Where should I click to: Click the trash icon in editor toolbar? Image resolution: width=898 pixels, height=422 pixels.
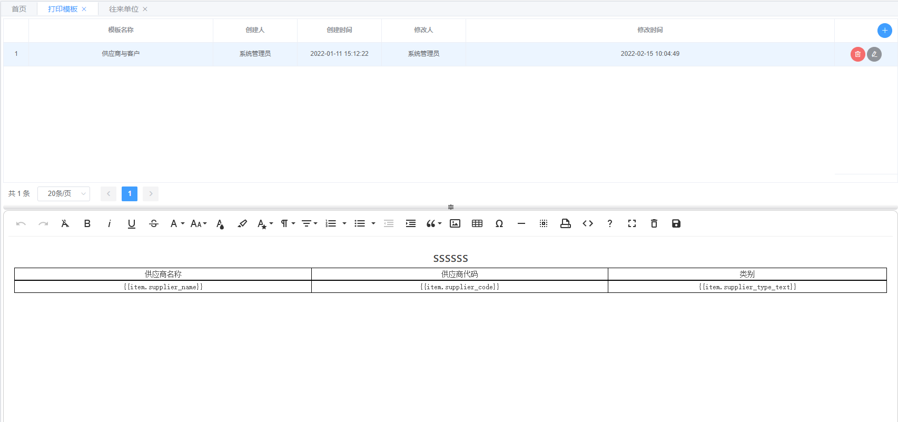click(654, 224)
